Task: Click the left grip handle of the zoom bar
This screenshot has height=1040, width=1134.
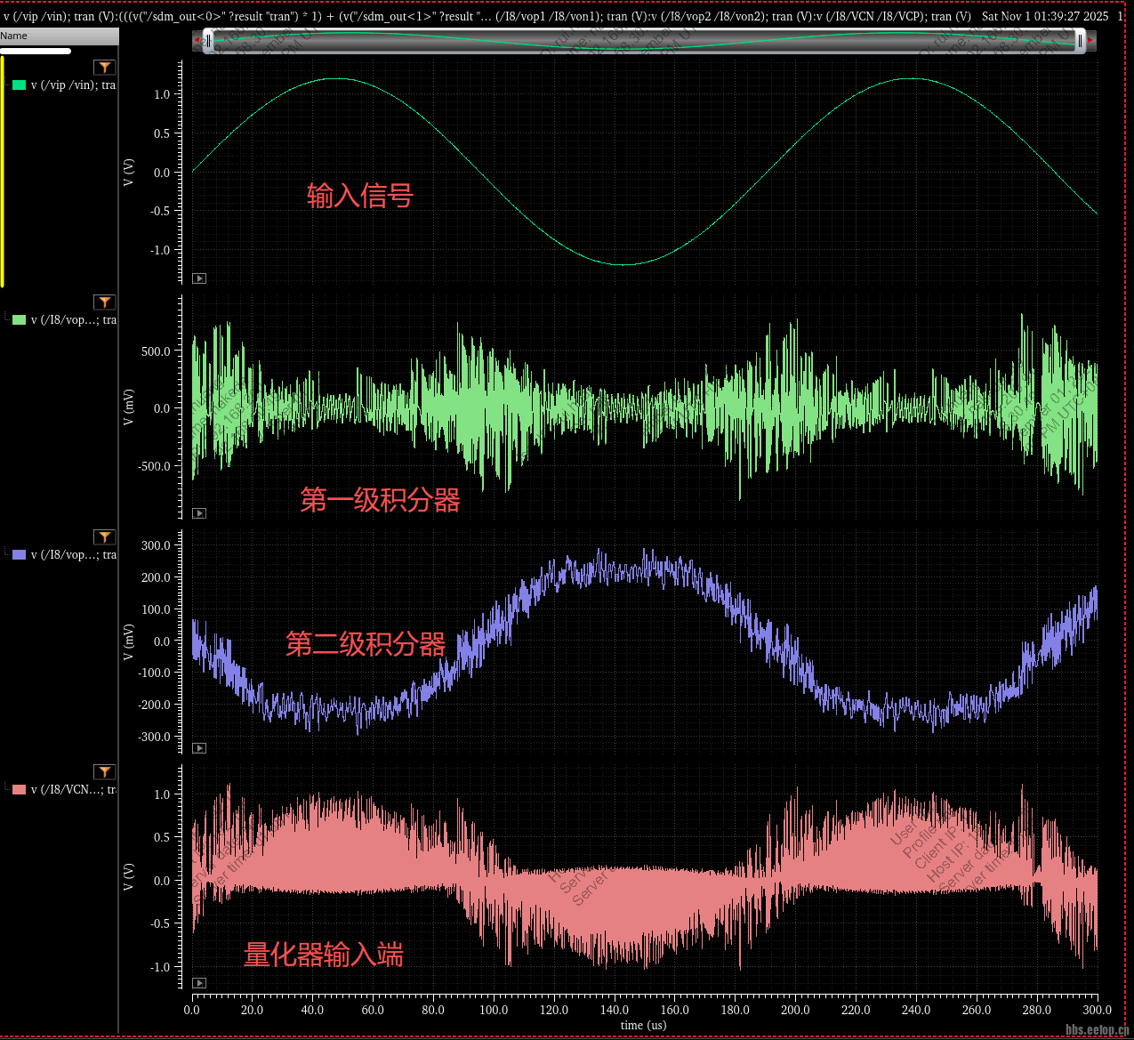Action: click(208, 41)
